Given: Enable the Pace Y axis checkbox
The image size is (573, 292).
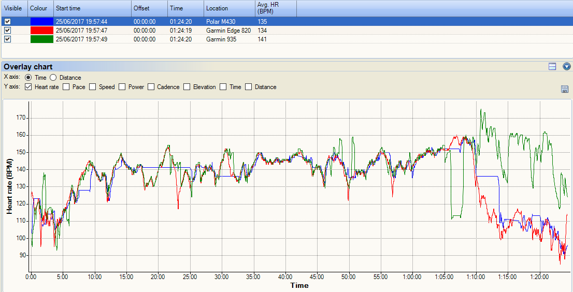Looking at the screenshot, I should point(66,87).
